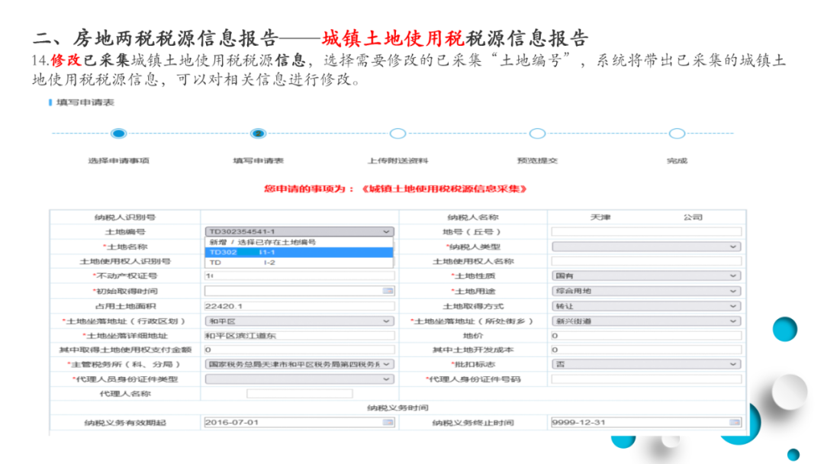Expand the 土地编号 dropdown showing TD302354541-1
The height and width of the screenshot is (464, 824).
(x=299, y=231)
